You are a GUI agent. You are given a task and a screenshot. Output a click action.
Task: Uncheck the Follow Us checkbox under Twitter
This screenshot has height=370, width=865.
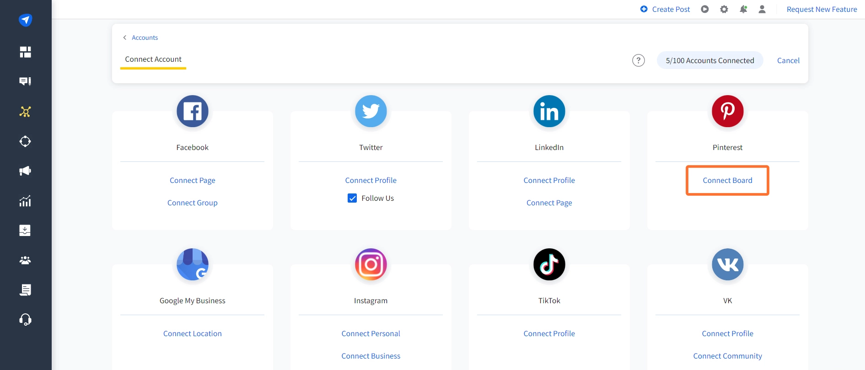tap(352, 198)
